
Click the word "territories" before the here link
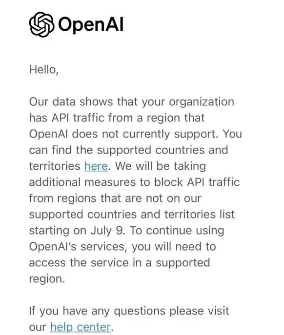coord(55,166)
